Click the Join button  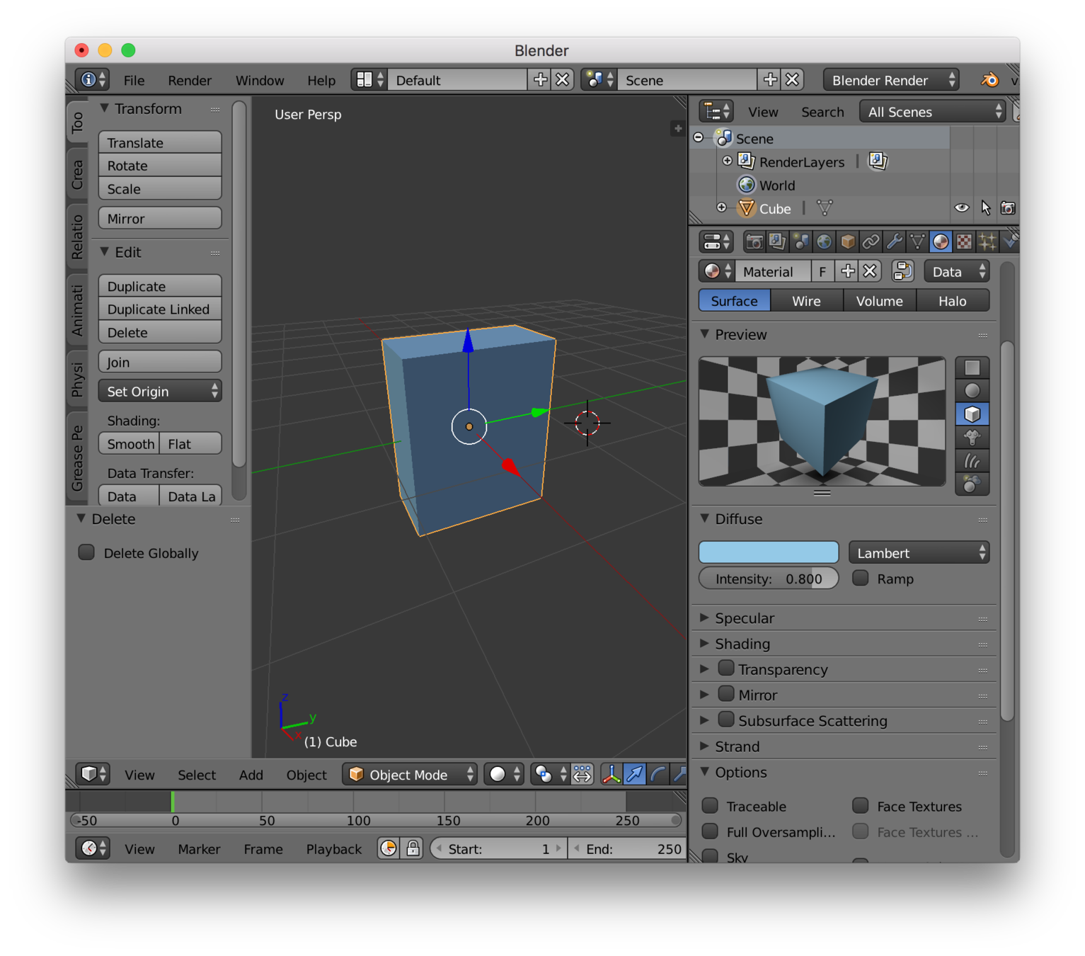click(x=160, y=362)
